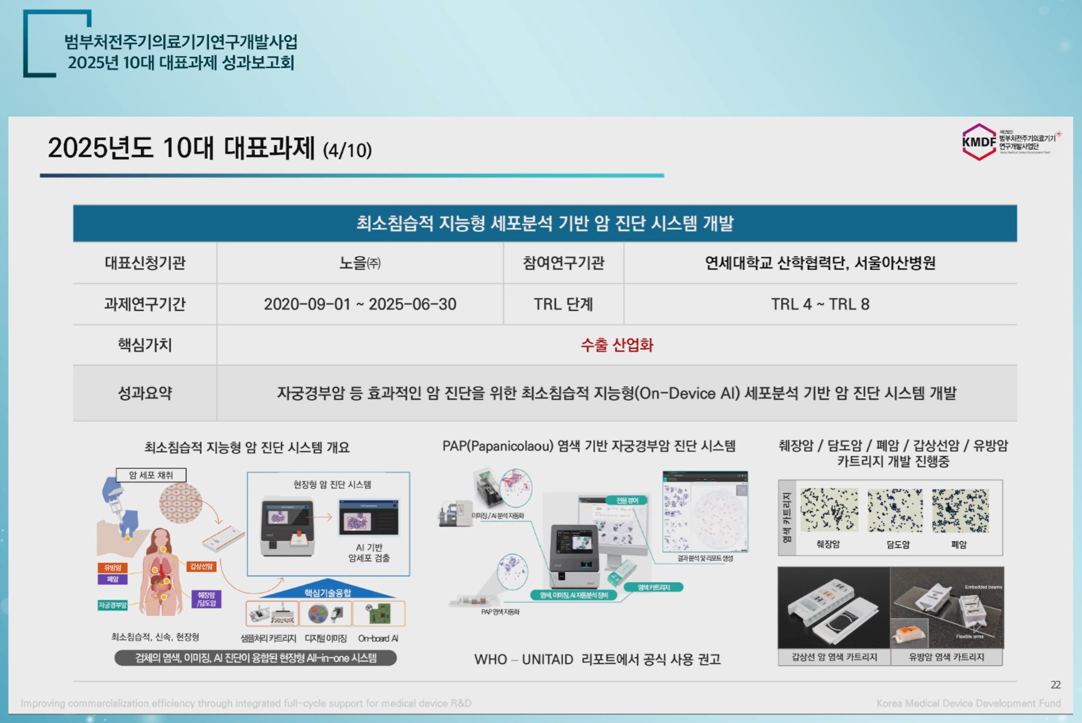Click the human body anatomy illustration
Image resolution: width=1082 pixels, height=723 pixels.
(162, 572)
